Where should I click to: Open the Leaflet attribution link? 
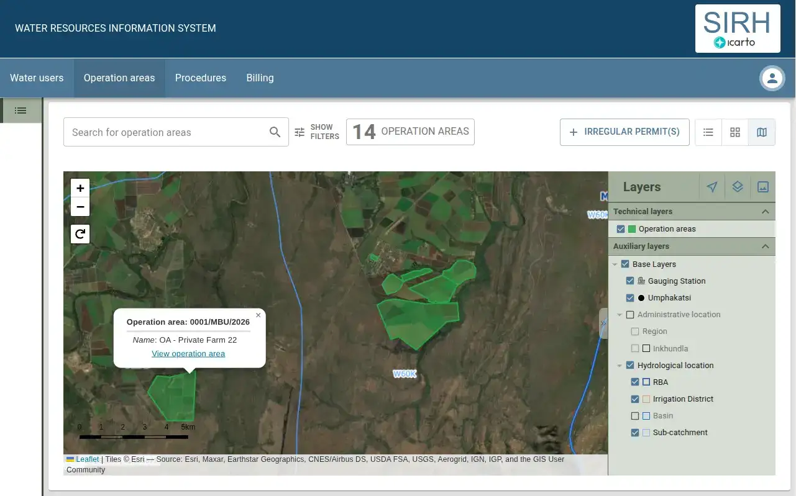pyautogui.click(x=88, y=459)
